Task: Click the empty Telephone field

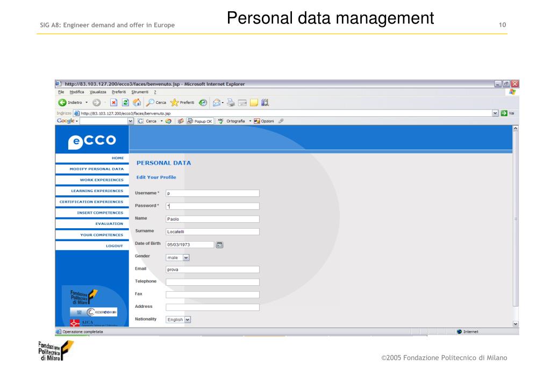Action: (x=212, y=282)
